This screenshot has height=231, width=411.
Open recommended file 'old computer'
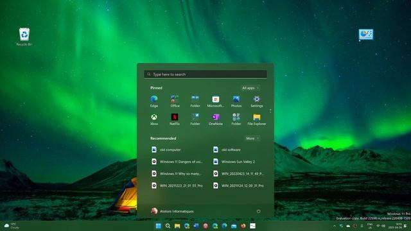pyautogui.click(x=166, y=150)
